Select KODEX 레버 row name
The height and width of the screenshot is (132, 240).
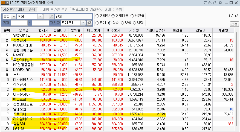click(22, 45)
